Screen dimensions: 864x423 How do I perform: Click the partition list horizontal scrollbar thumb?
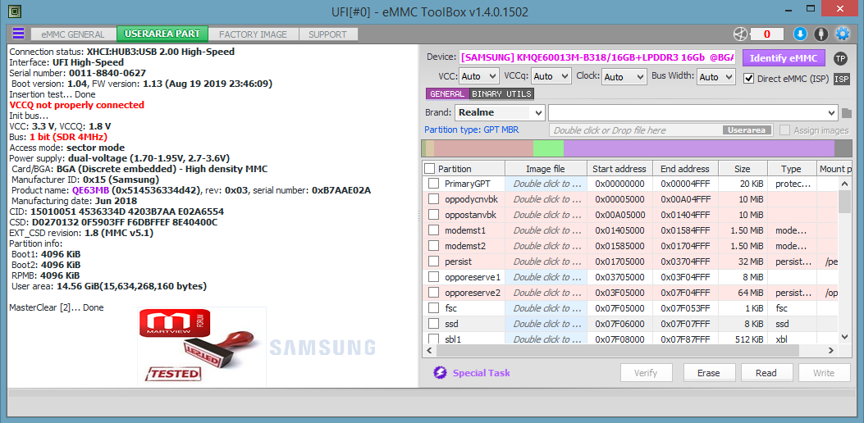click(x=616, y=350)
